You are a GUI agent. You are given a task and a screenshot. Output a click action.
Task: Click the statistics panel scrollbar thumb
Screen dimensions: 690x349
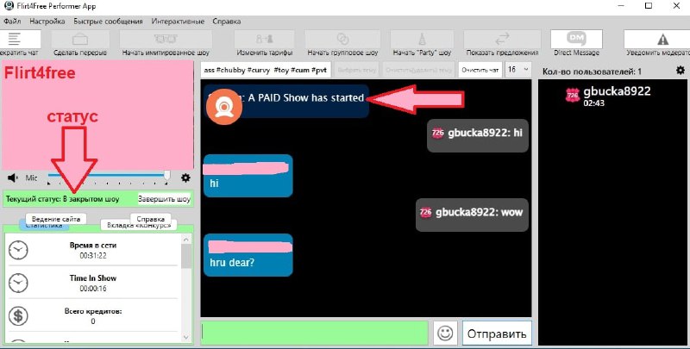(186, 256)
